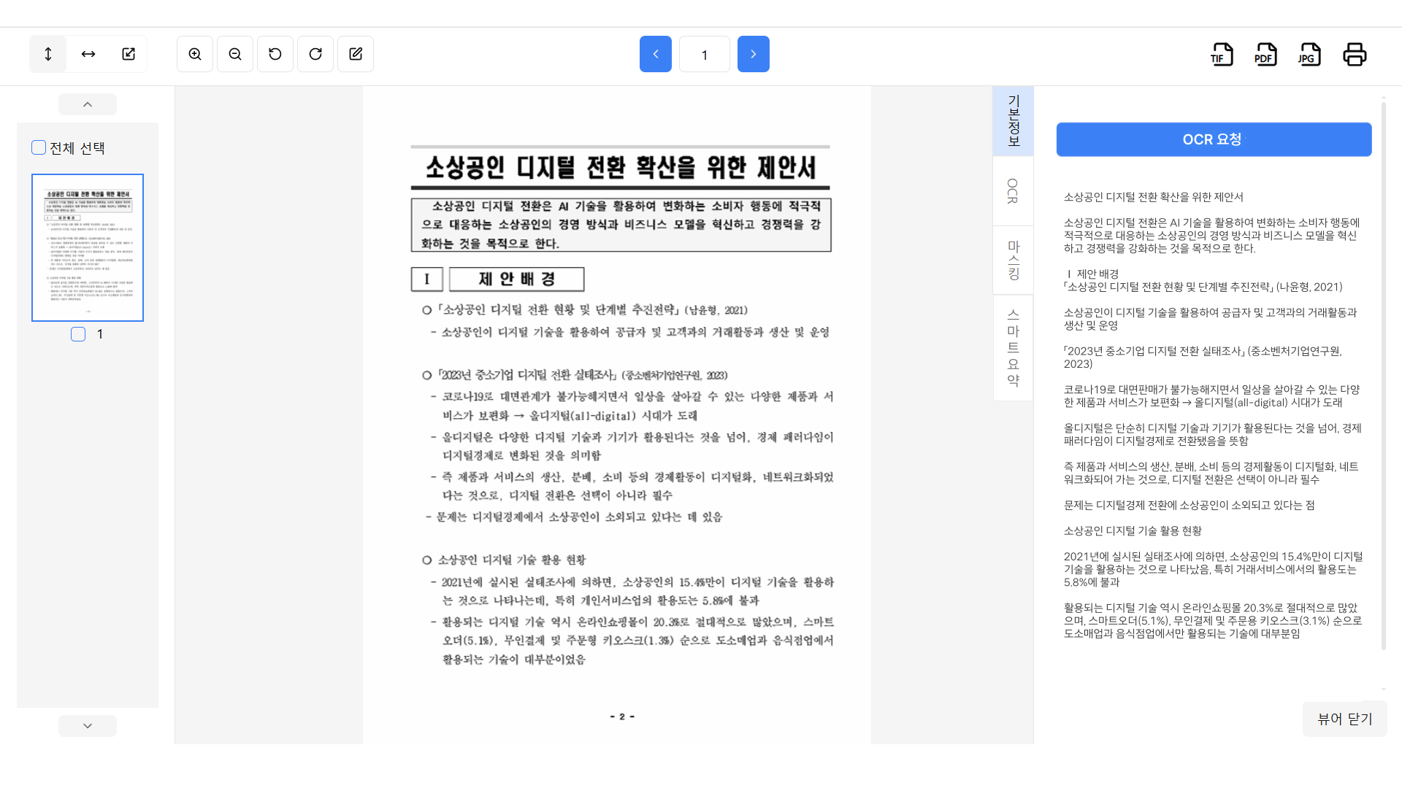Click the fit-to-width horizontal arrow icon

point(88,54)
